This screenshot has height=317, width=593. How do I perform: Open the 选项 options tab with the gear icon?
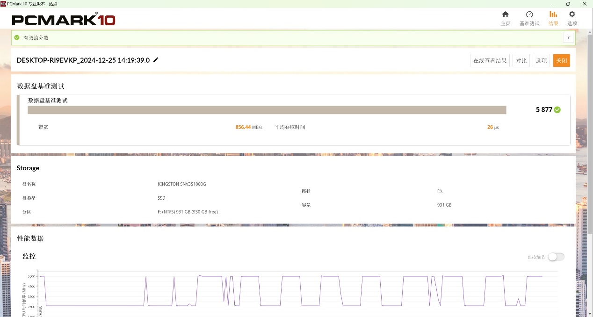(x=572, y=18)
